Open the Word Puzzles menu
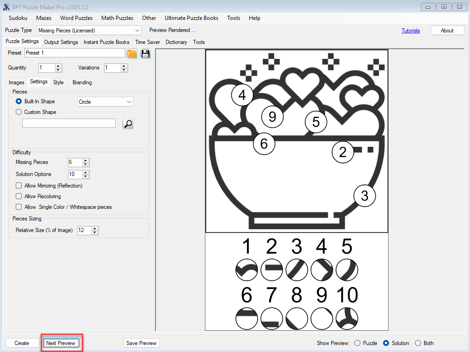Viewport: 470px width, 352px height. [76, 18]
